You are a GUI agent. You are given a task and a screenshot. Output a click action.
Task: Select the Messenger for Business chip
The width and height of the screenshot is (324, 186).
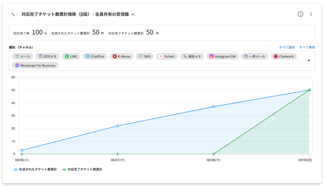click(x=35, y=66)
